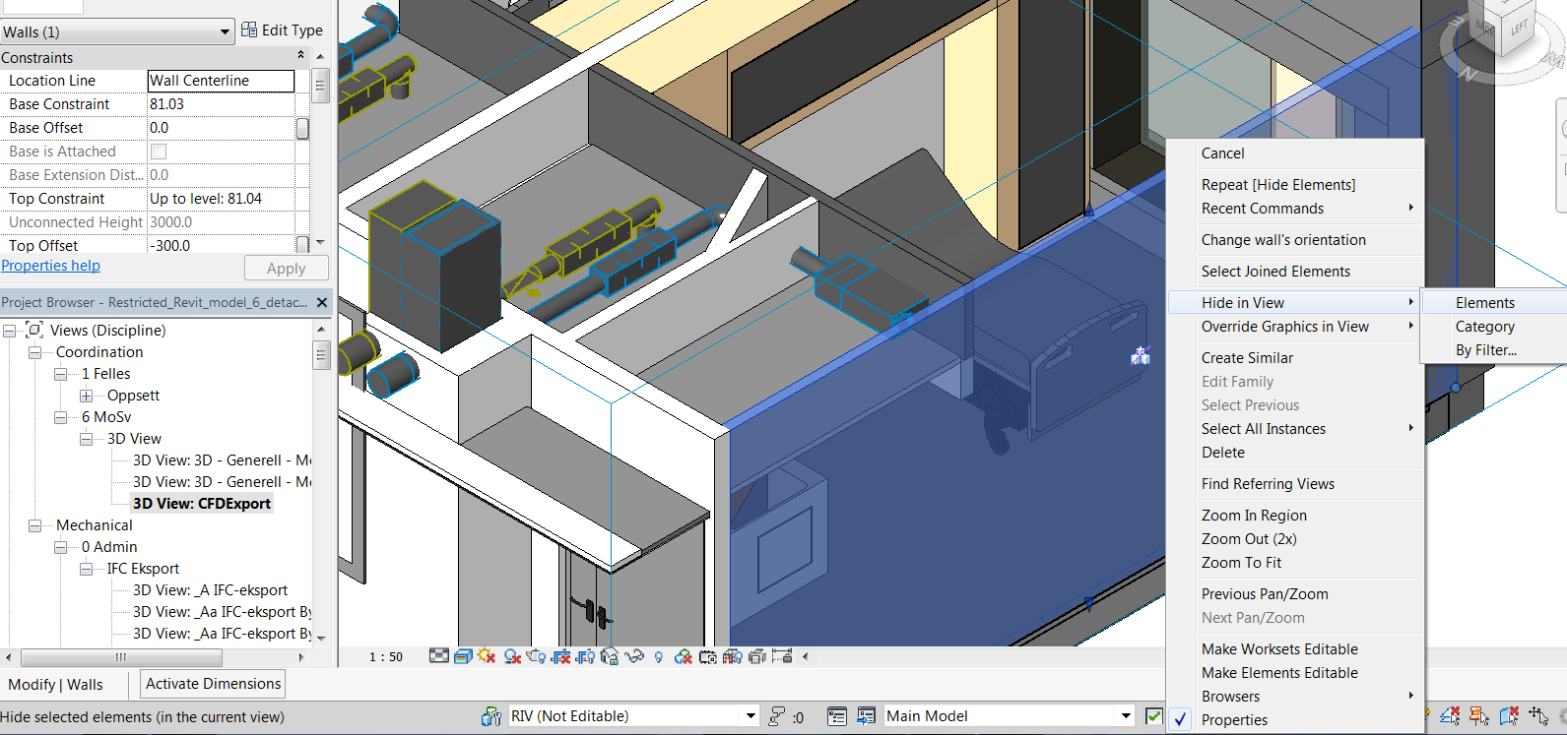Open the Worksharing Display icon
1567x735 pixels.
pos(683,656)
